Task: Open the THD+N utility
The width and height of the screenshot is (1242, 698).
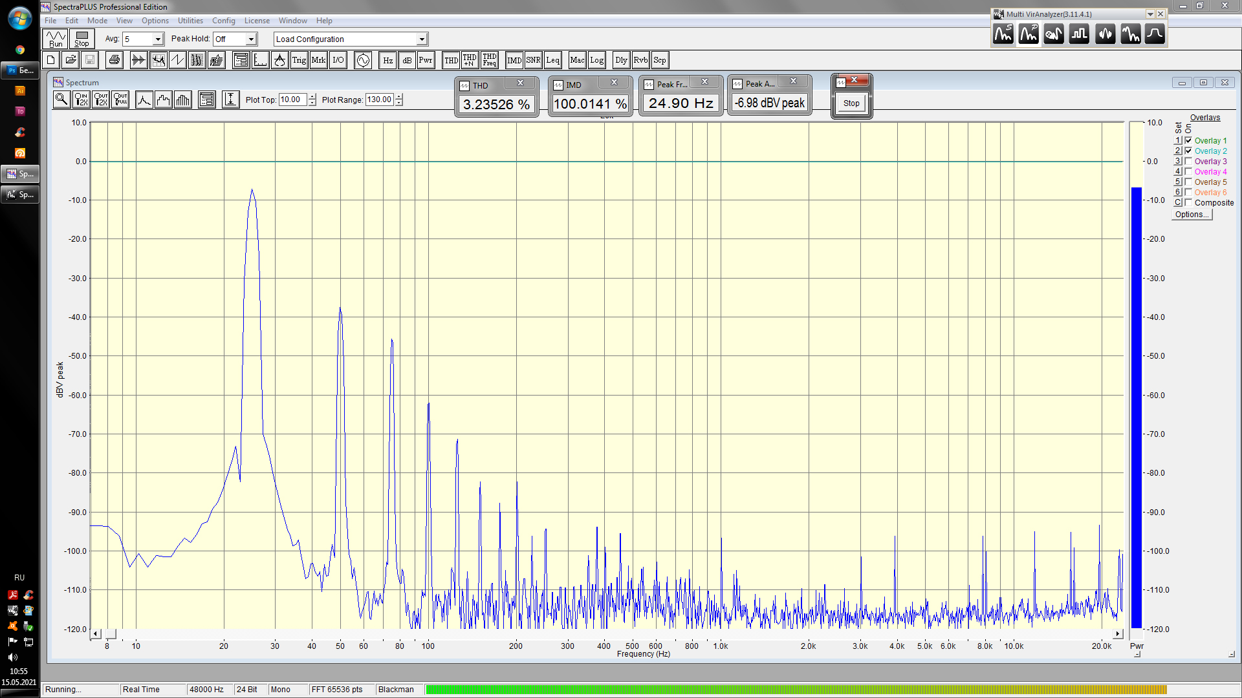Action: (470, 60)
